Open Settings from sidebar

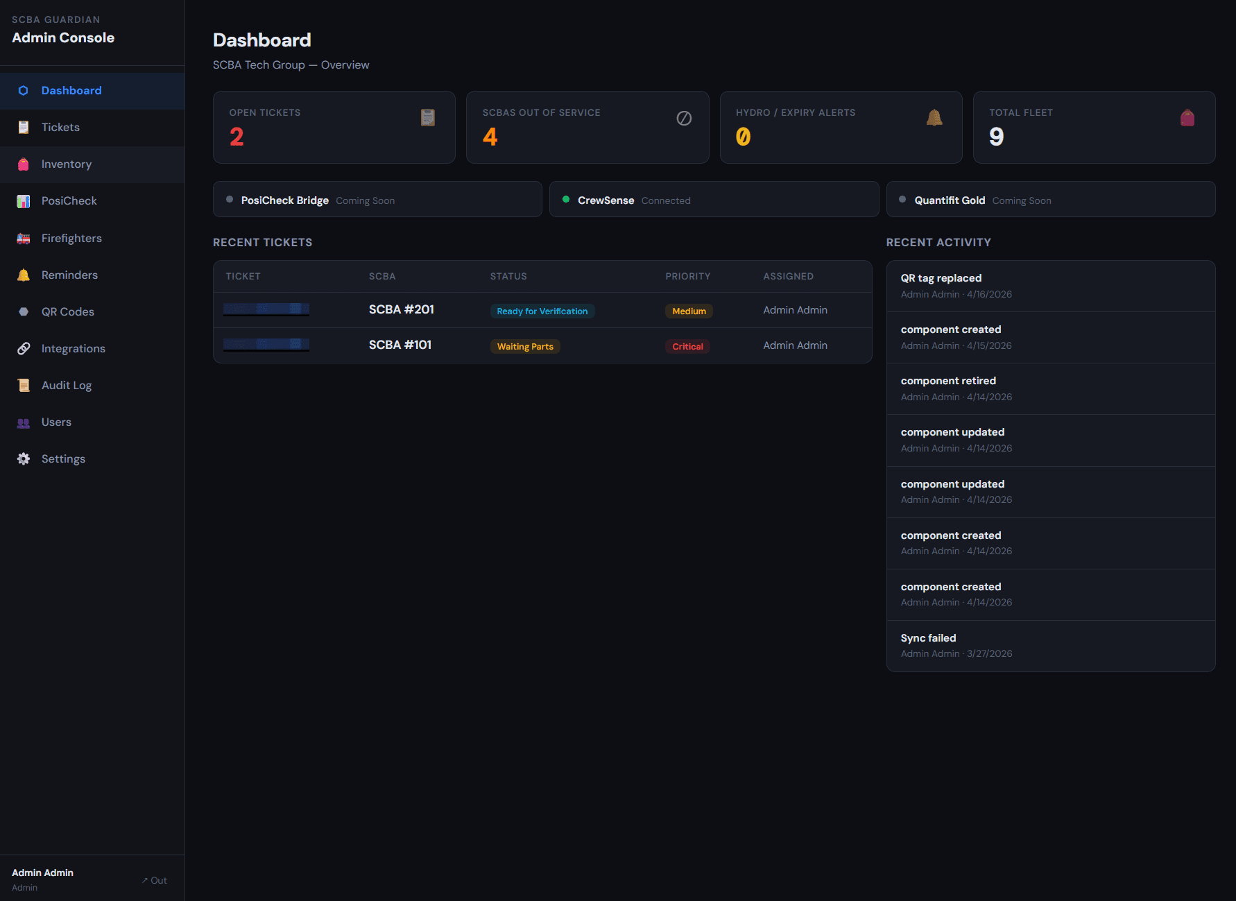pos(92,459)
